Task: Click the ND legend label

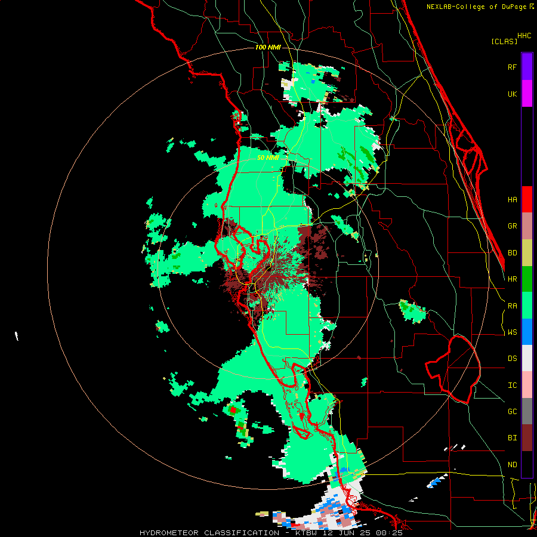Action: (512, 465)
